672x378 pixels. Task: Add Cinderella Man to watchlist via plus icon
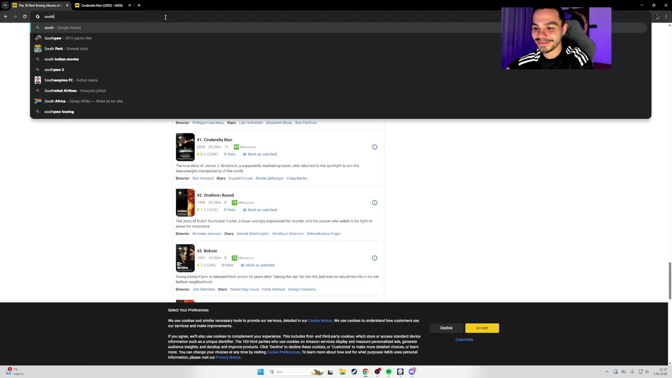[x=180, y=138]
